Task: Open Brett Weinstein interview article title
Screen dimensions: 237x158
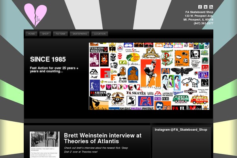Action: [x=103, y=138]
